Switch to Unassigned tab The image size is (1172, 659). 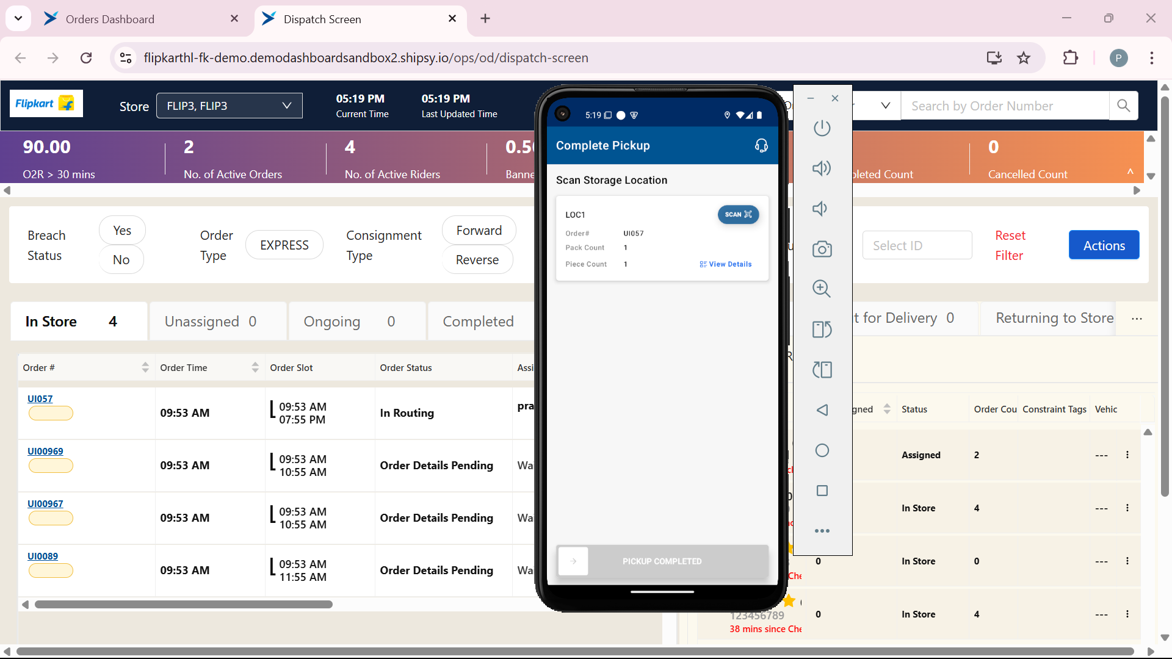pyautogui.click(x=218, y=322)
